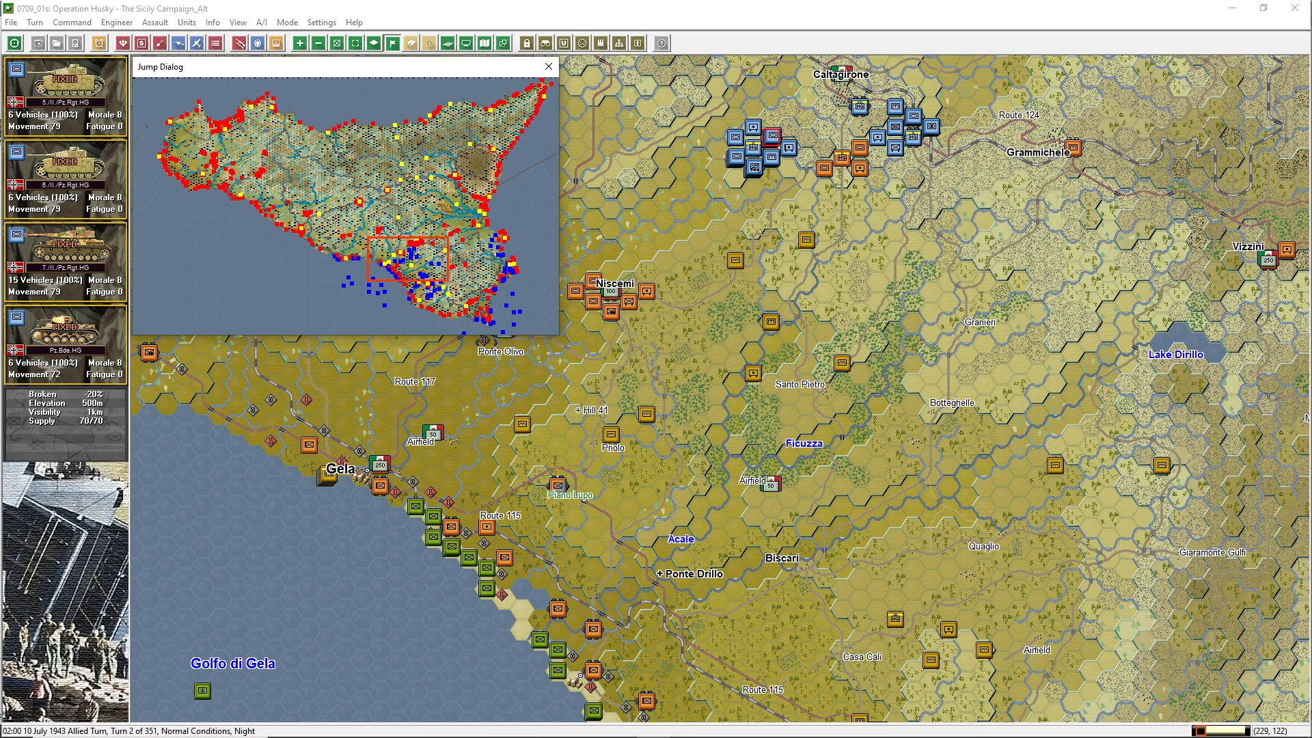
Task: Toggle the monitor display toolbar button
Action: [466, 43]
